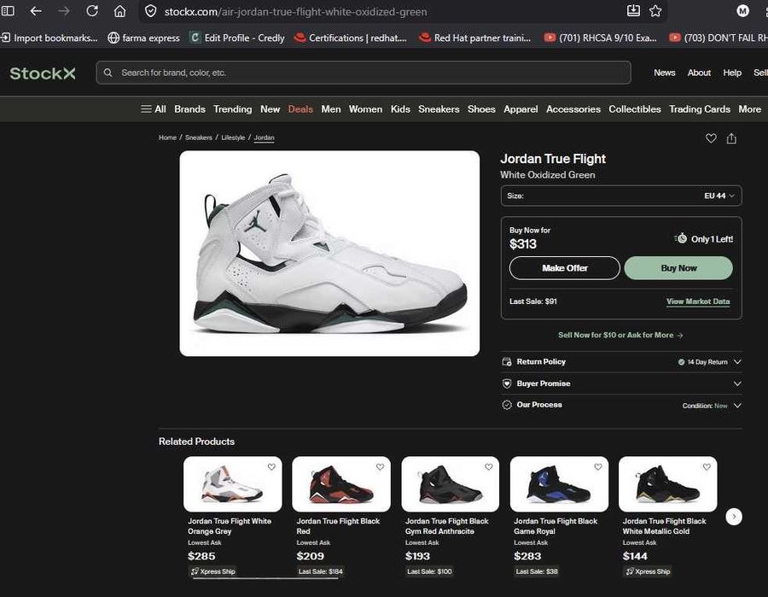Viewport: 768px width, 597px height.
Task: Open Certifications redhat bookmark
Action: pos(350,38)
